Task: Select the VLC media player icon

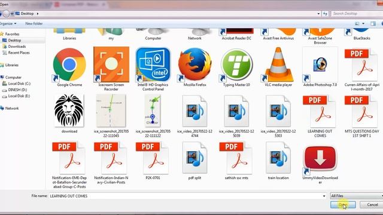Action: coord(278,65)
